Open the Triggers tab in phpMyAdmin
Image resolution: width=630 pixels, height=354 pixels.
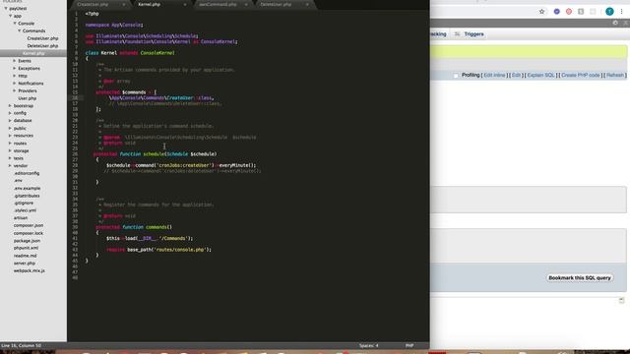click(470, 34)
